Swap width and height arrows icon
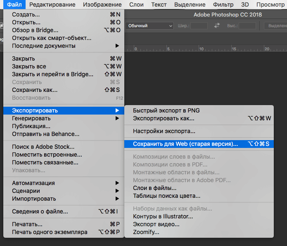 [217, 26]
